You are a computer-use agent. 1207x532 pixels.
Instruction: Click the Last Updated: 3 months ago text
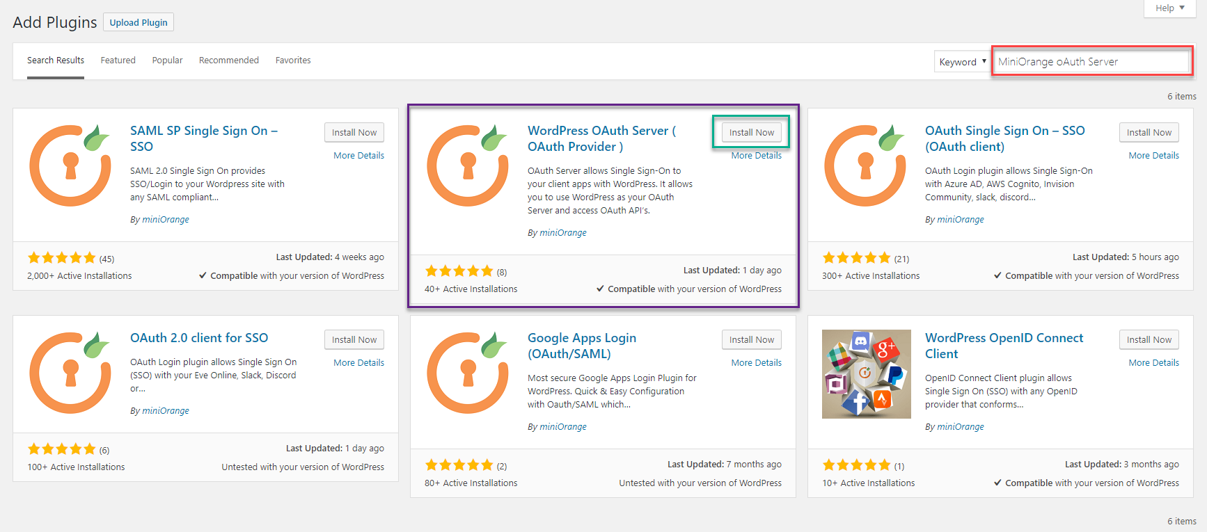[1122, 465]
